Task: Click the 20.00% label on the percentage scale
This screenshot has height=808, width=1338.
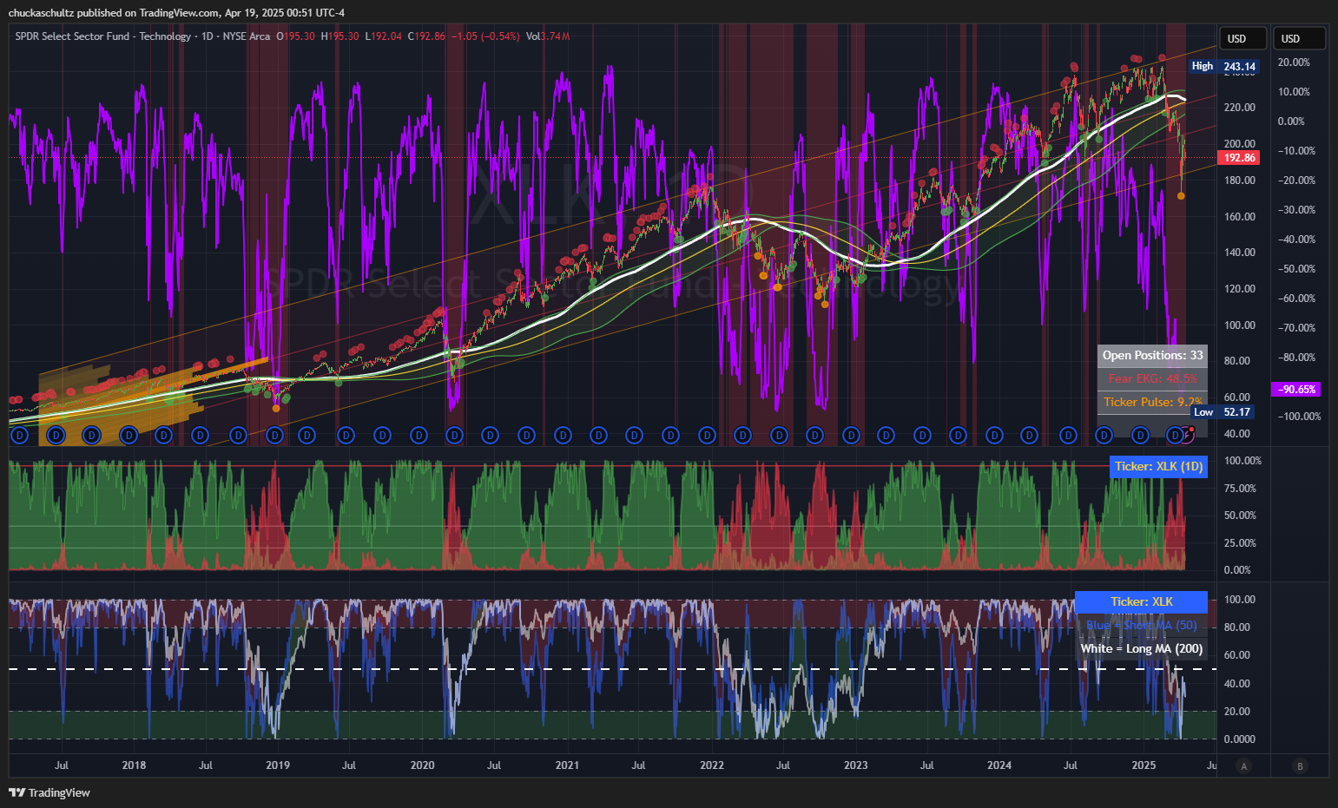Action: point(1294,62)
